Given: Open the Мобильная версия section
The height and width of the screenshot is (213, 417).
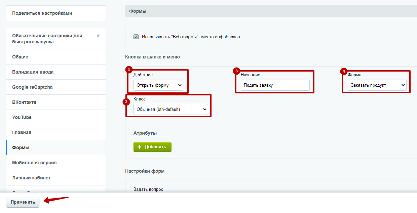Looking at the screenshot, I should 56,163.
